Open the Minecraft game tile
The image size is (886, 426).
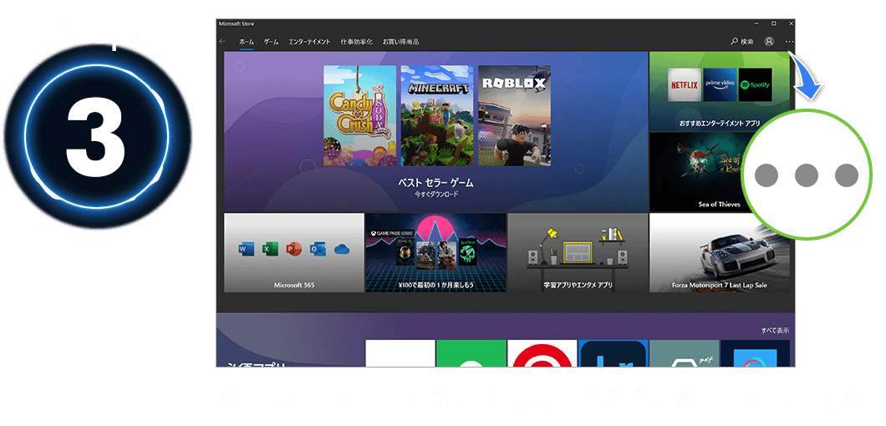(437, 115)
